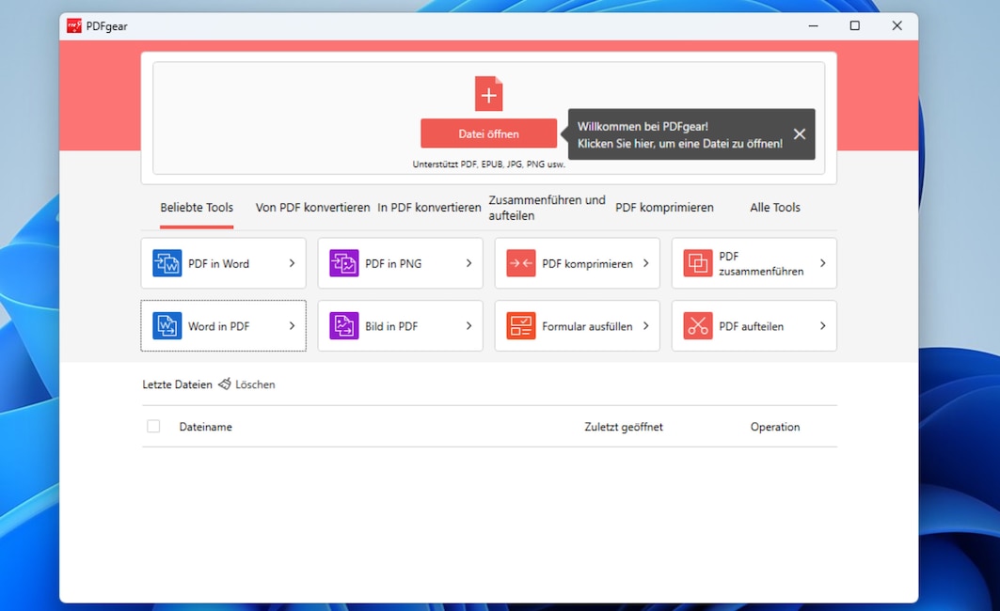Click the PDFgear logo in the title bar
The height and width of the screenshot is (611, 1000).
(x=75, y=26)
